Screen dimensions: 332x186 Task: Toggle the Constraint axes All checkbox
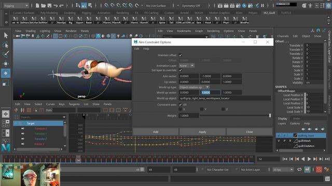coord(180,104)
